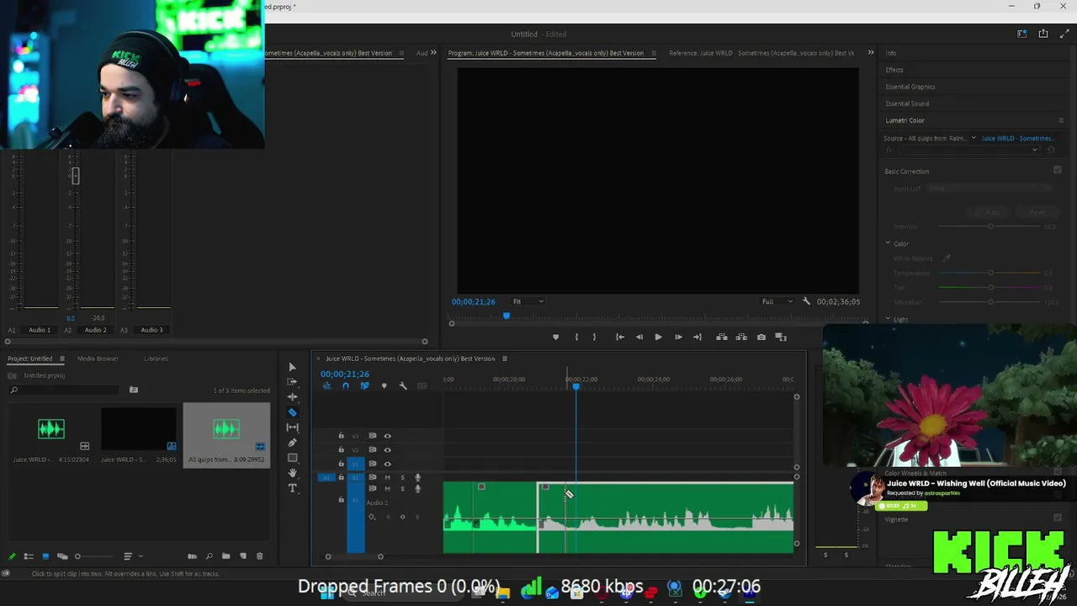1077x606 pixels.
Task: Toggle V2 track visibility eye
Action: [388, 449]
